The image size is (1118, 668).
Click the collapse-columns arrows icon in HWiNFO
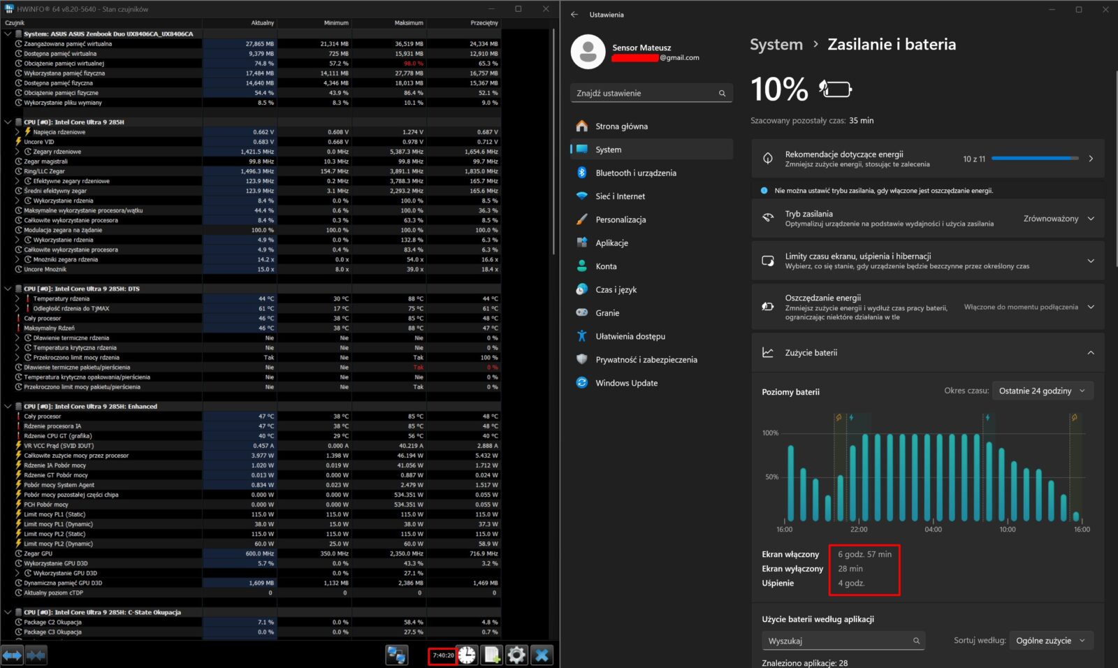pyautogui.click(x=36, y=655)
